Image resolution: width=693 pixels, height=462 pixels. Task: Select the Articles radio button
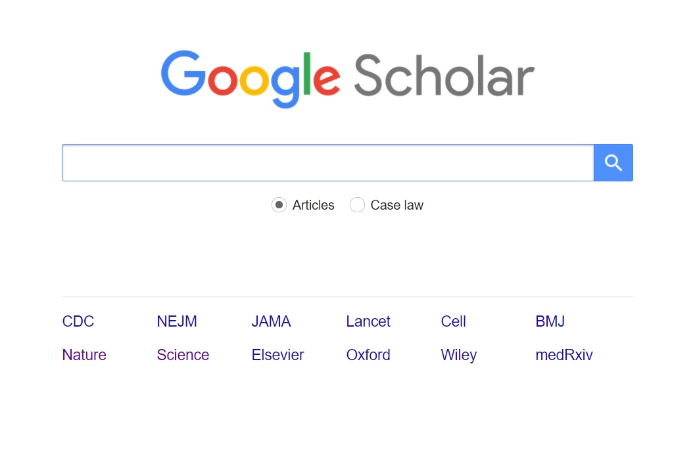279,205
